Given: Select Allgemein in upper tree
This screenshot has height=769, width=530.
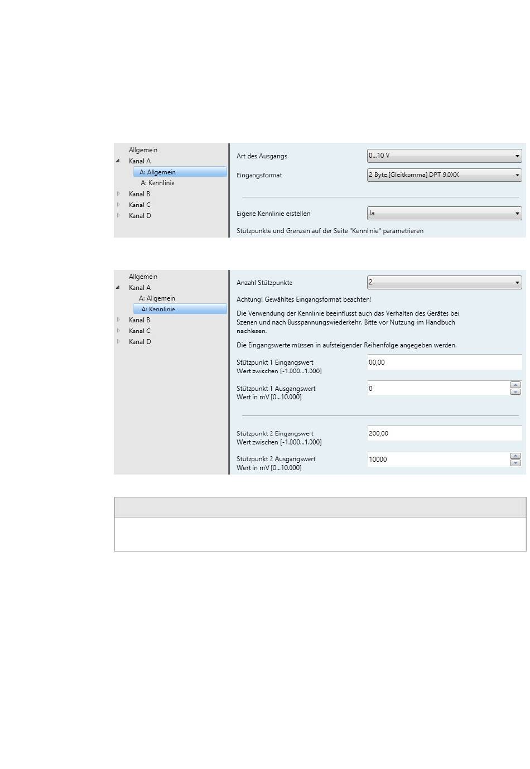Looking at the screenshot, I should [x=143, y=150].
